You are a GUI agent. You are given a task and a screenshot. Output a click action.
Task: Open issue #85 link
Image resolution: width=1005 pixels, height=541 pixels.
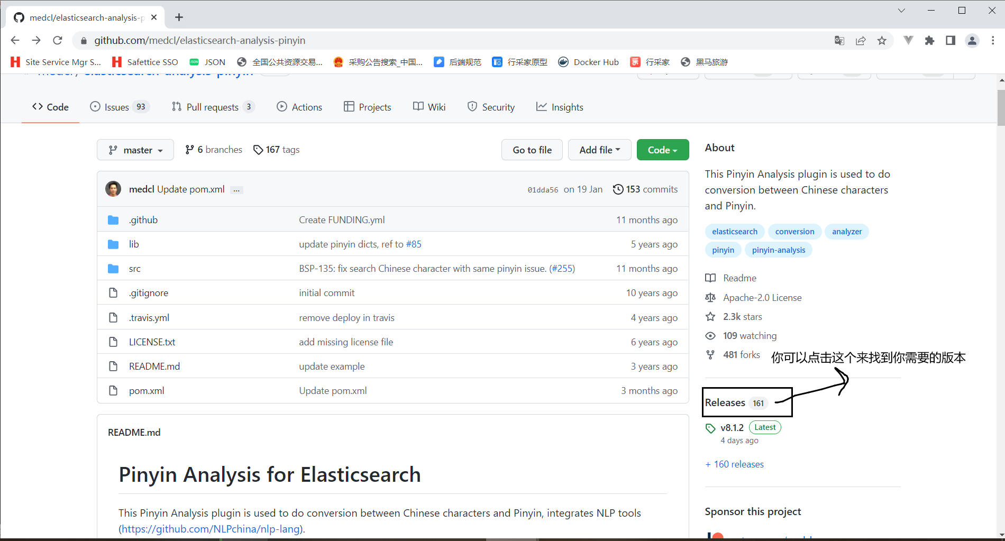click(x=414, y=244)
